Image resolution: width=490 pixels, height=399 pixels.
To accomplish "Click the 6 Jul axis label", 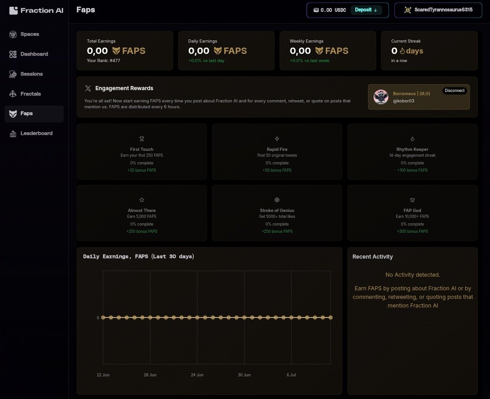I will point(291,375).
